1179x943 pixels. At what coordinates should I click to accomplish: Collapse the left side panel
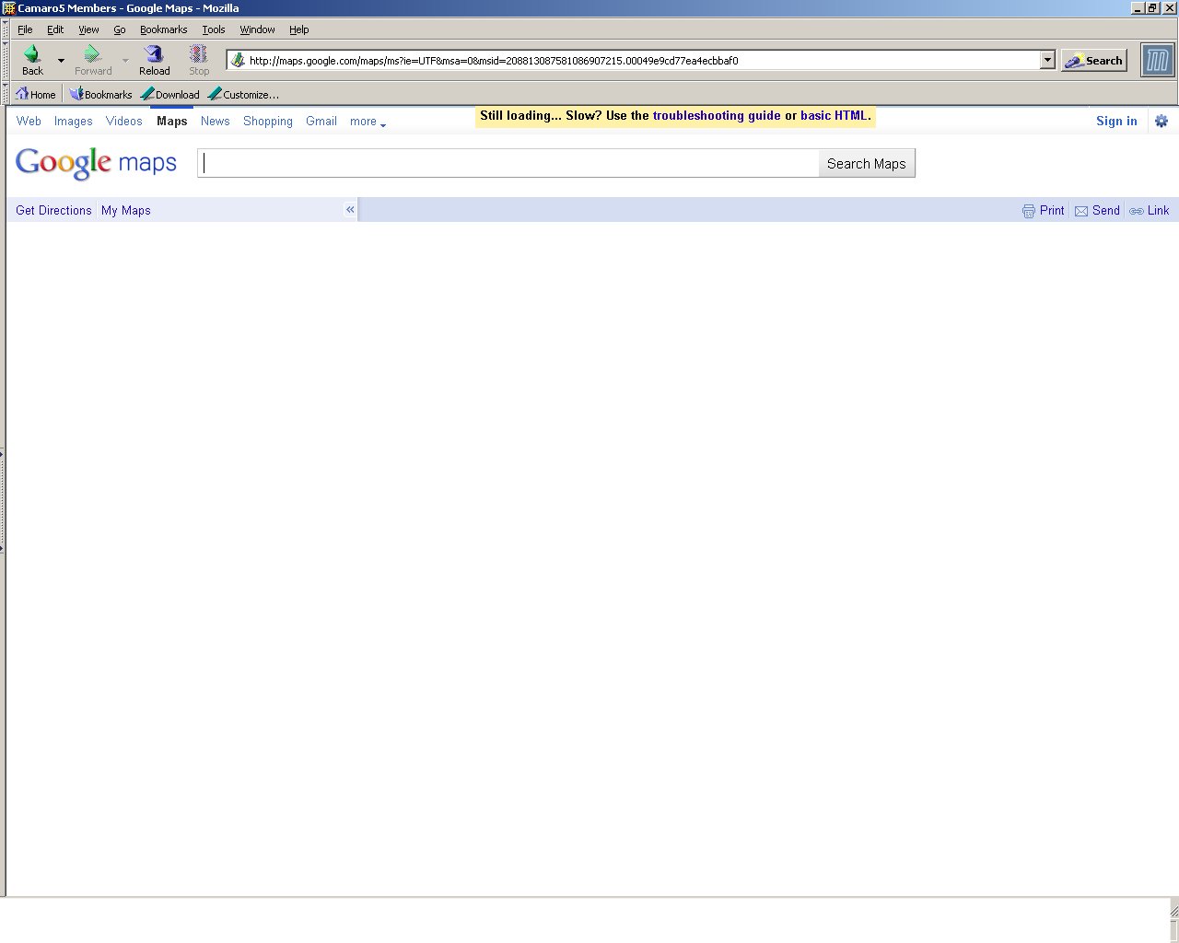pyautogui.click(x=350, y=210)
